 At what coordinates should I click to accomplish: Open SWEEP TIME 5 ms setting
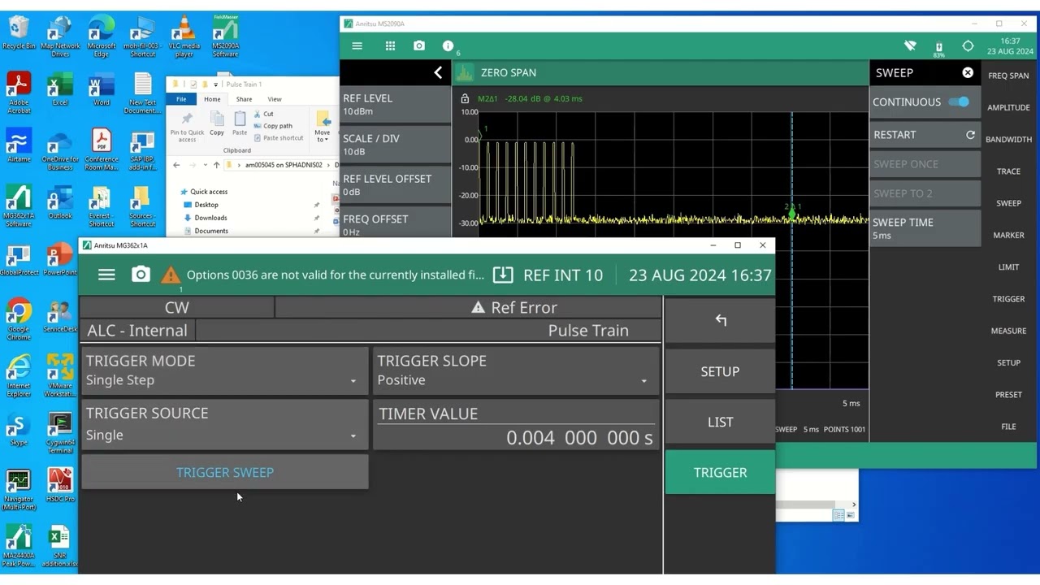click(x=925, y=228)
